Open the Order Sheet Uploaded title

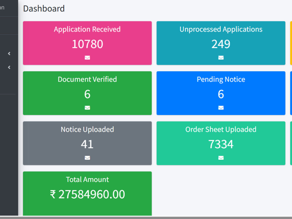pos(221,129)
